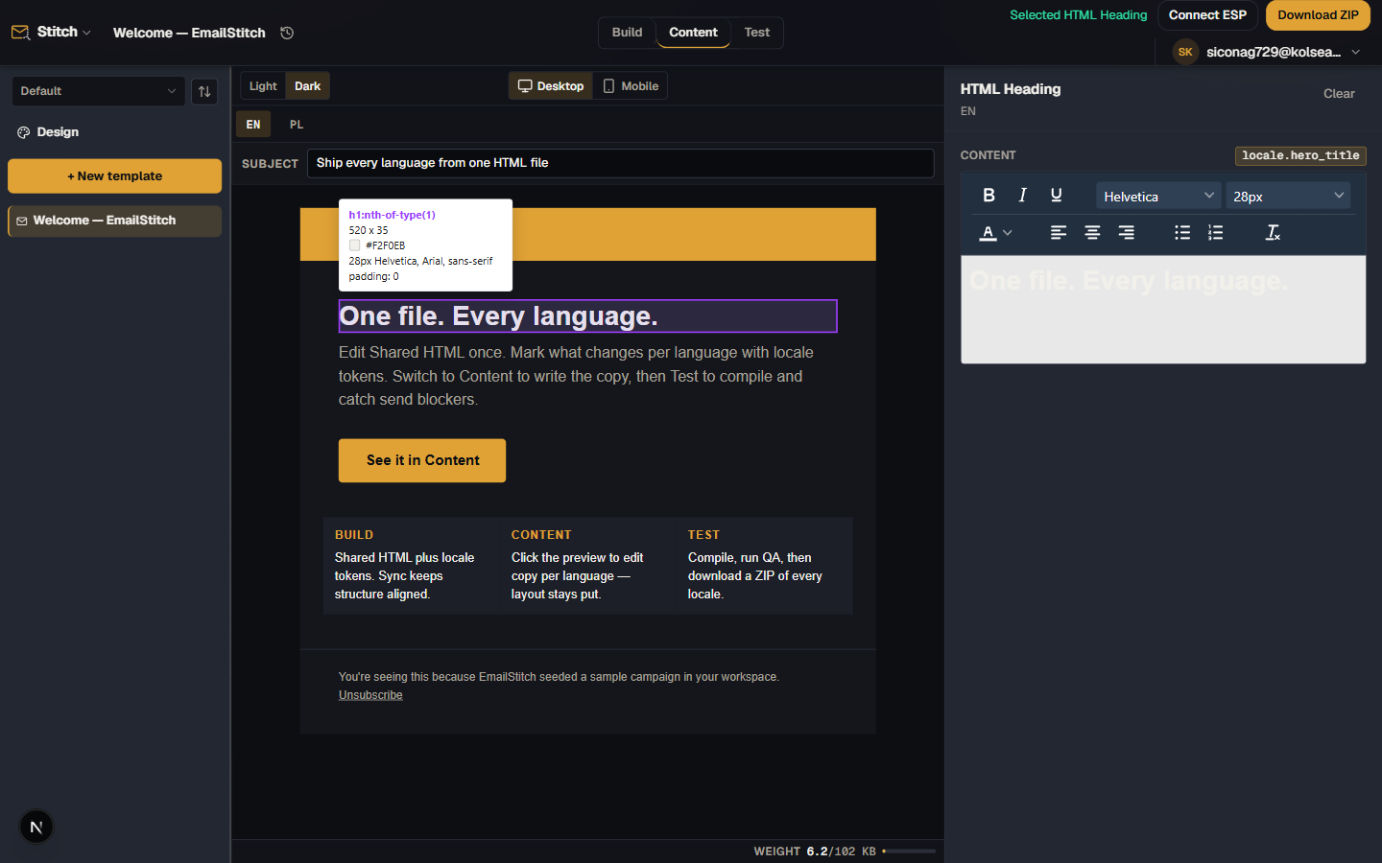Switch preview to Light theme
This screenshot has width=1382, height=863.
click(263, 86)
